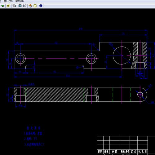Click the 处数 title block cell
Viewport: 155px width, 155px height.
[106, 152]
